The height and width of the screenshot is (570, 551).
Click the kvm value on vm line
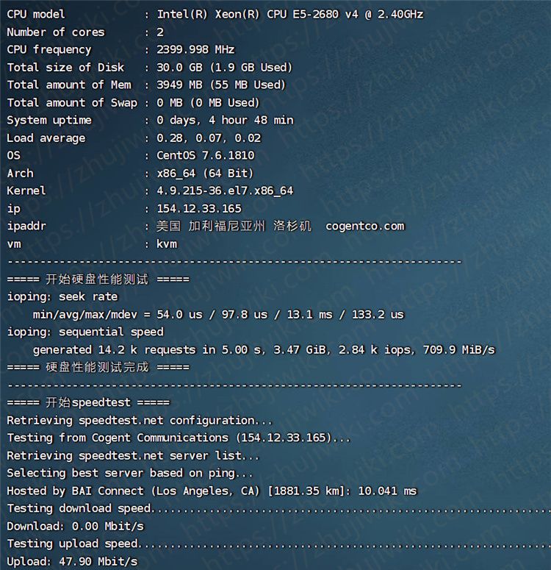(167, 243)
